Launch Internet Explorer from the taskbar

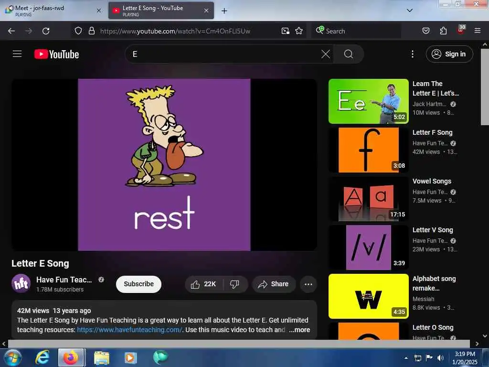click(42, 357)
